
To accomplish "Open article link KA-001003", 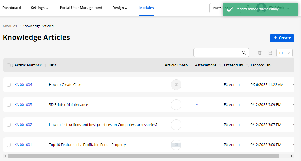I will pyautogui.click(x=23, y=105).
